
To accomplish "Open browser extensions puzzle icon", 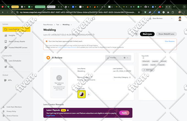I will [x=173, y=12].
